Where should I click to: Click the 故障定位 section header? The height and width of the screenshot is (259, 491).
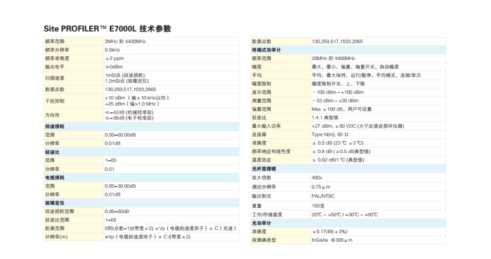pos(54,202)
